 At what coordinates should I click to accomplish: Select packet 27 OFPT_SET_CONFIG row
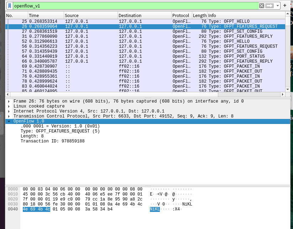145,31
